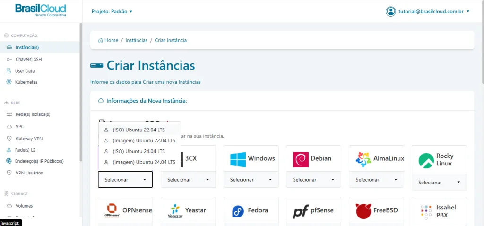
Task: Click the Criar Instância breadcrumb
Action: click(171, 40)
